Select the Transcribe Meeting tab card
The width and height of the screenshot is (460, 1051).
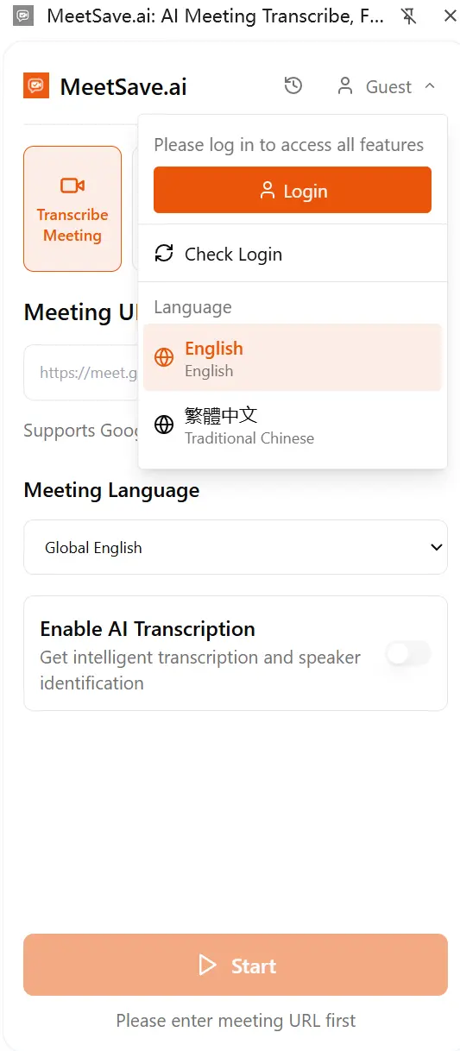72,209
